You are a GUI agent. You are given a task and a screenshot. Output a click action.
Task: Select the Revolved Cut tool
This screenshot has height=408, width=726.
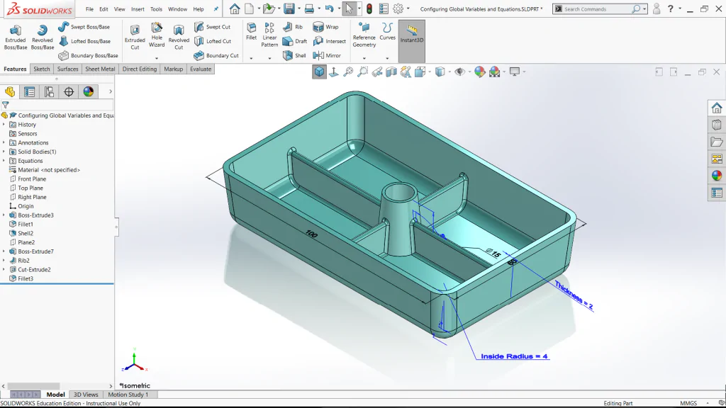click(x=179, y=37)
